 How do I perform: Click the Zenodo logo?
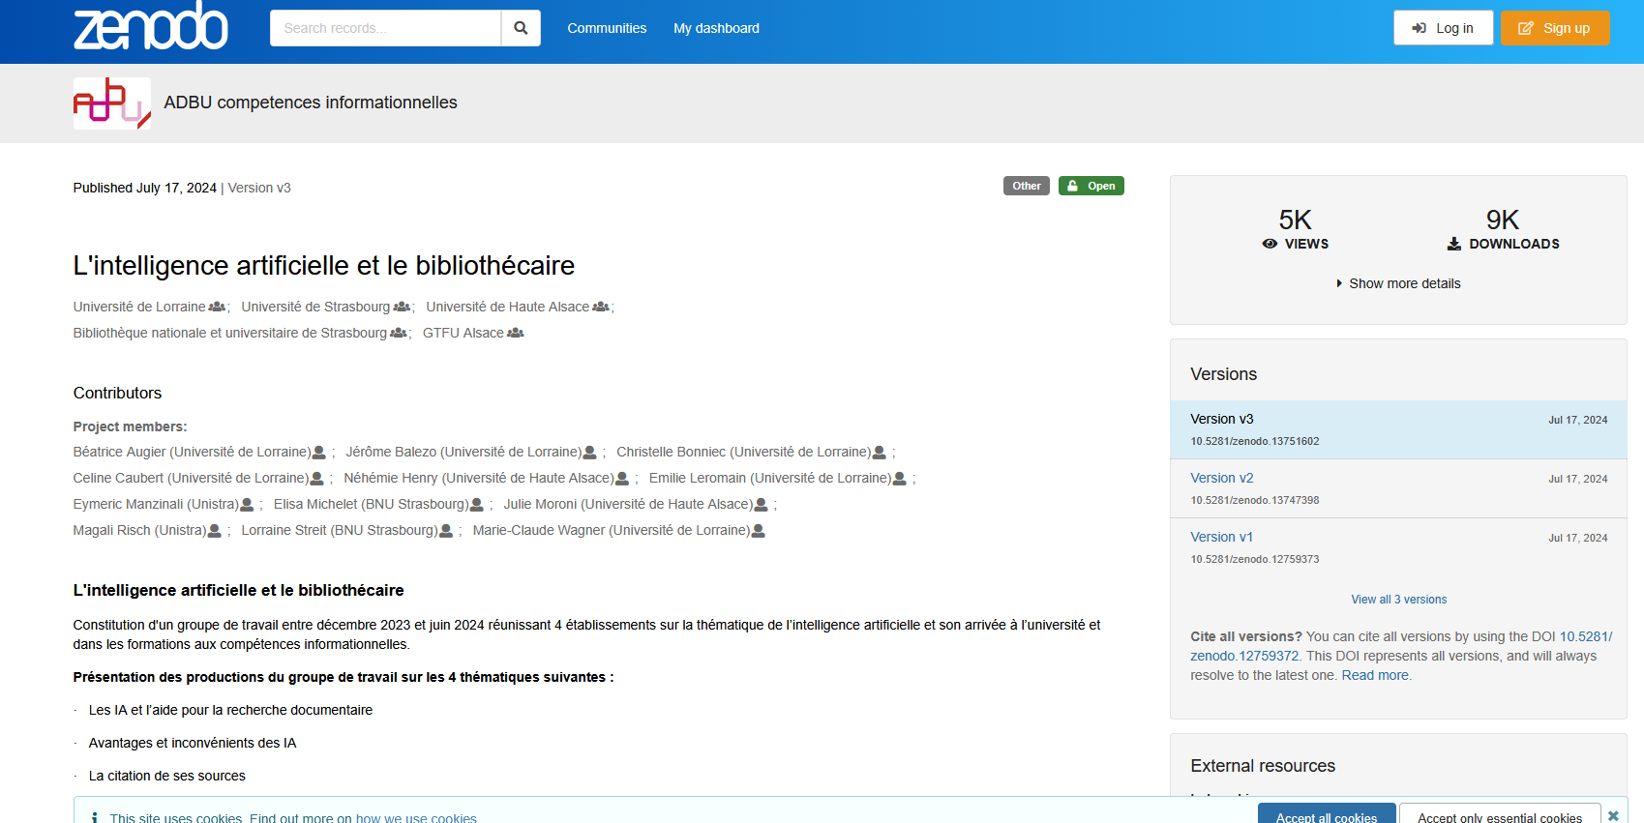click(151, 25)
